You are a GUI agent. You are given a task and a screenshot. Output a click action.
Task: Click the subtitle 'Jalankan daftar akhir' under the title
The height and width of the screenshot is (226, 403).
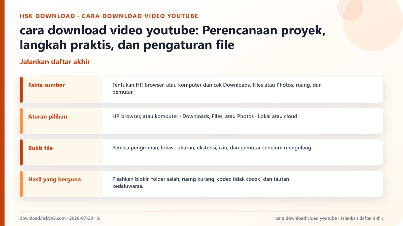coord(55,62)
